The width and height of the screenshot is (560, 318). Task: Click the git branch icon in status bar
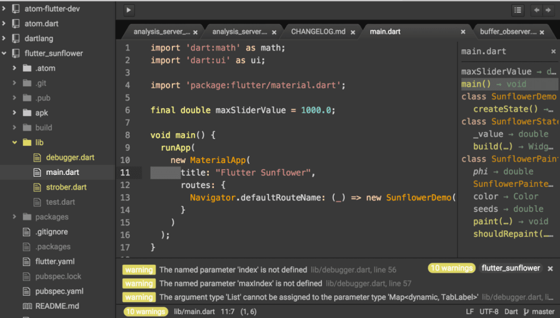point(526,312)
